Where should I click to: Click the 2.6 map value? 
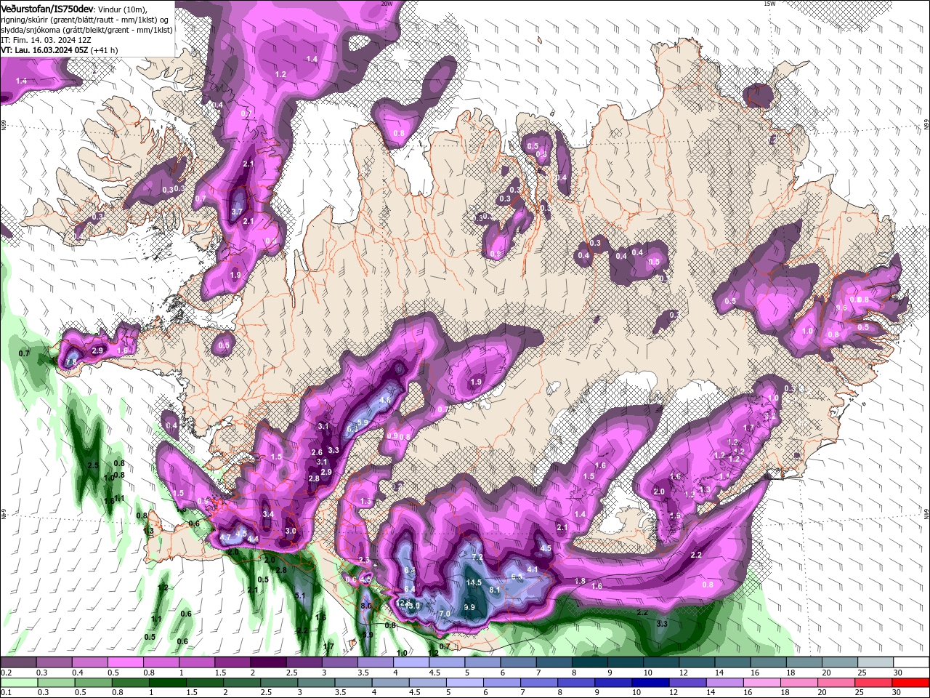[x=317, y=452]
